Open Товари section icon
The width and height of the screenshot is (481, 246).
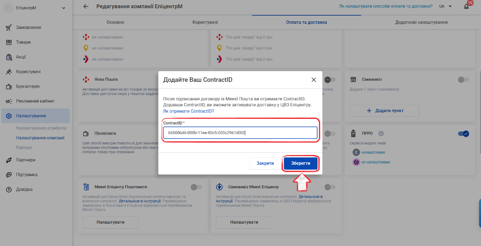[x=9, y=43]
